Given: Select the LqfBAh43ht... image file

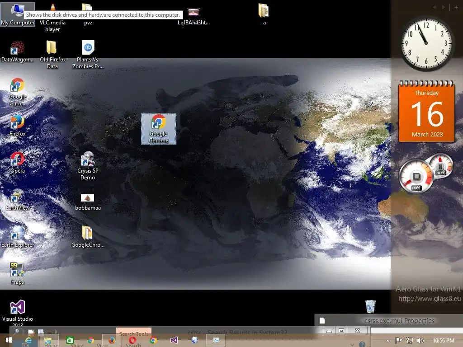Looking at the screenshot, I should tap(194, 16).
